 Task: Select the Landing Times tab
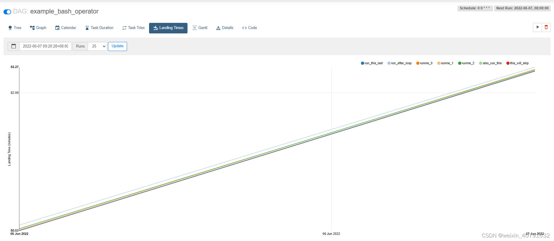pos(168,28)
